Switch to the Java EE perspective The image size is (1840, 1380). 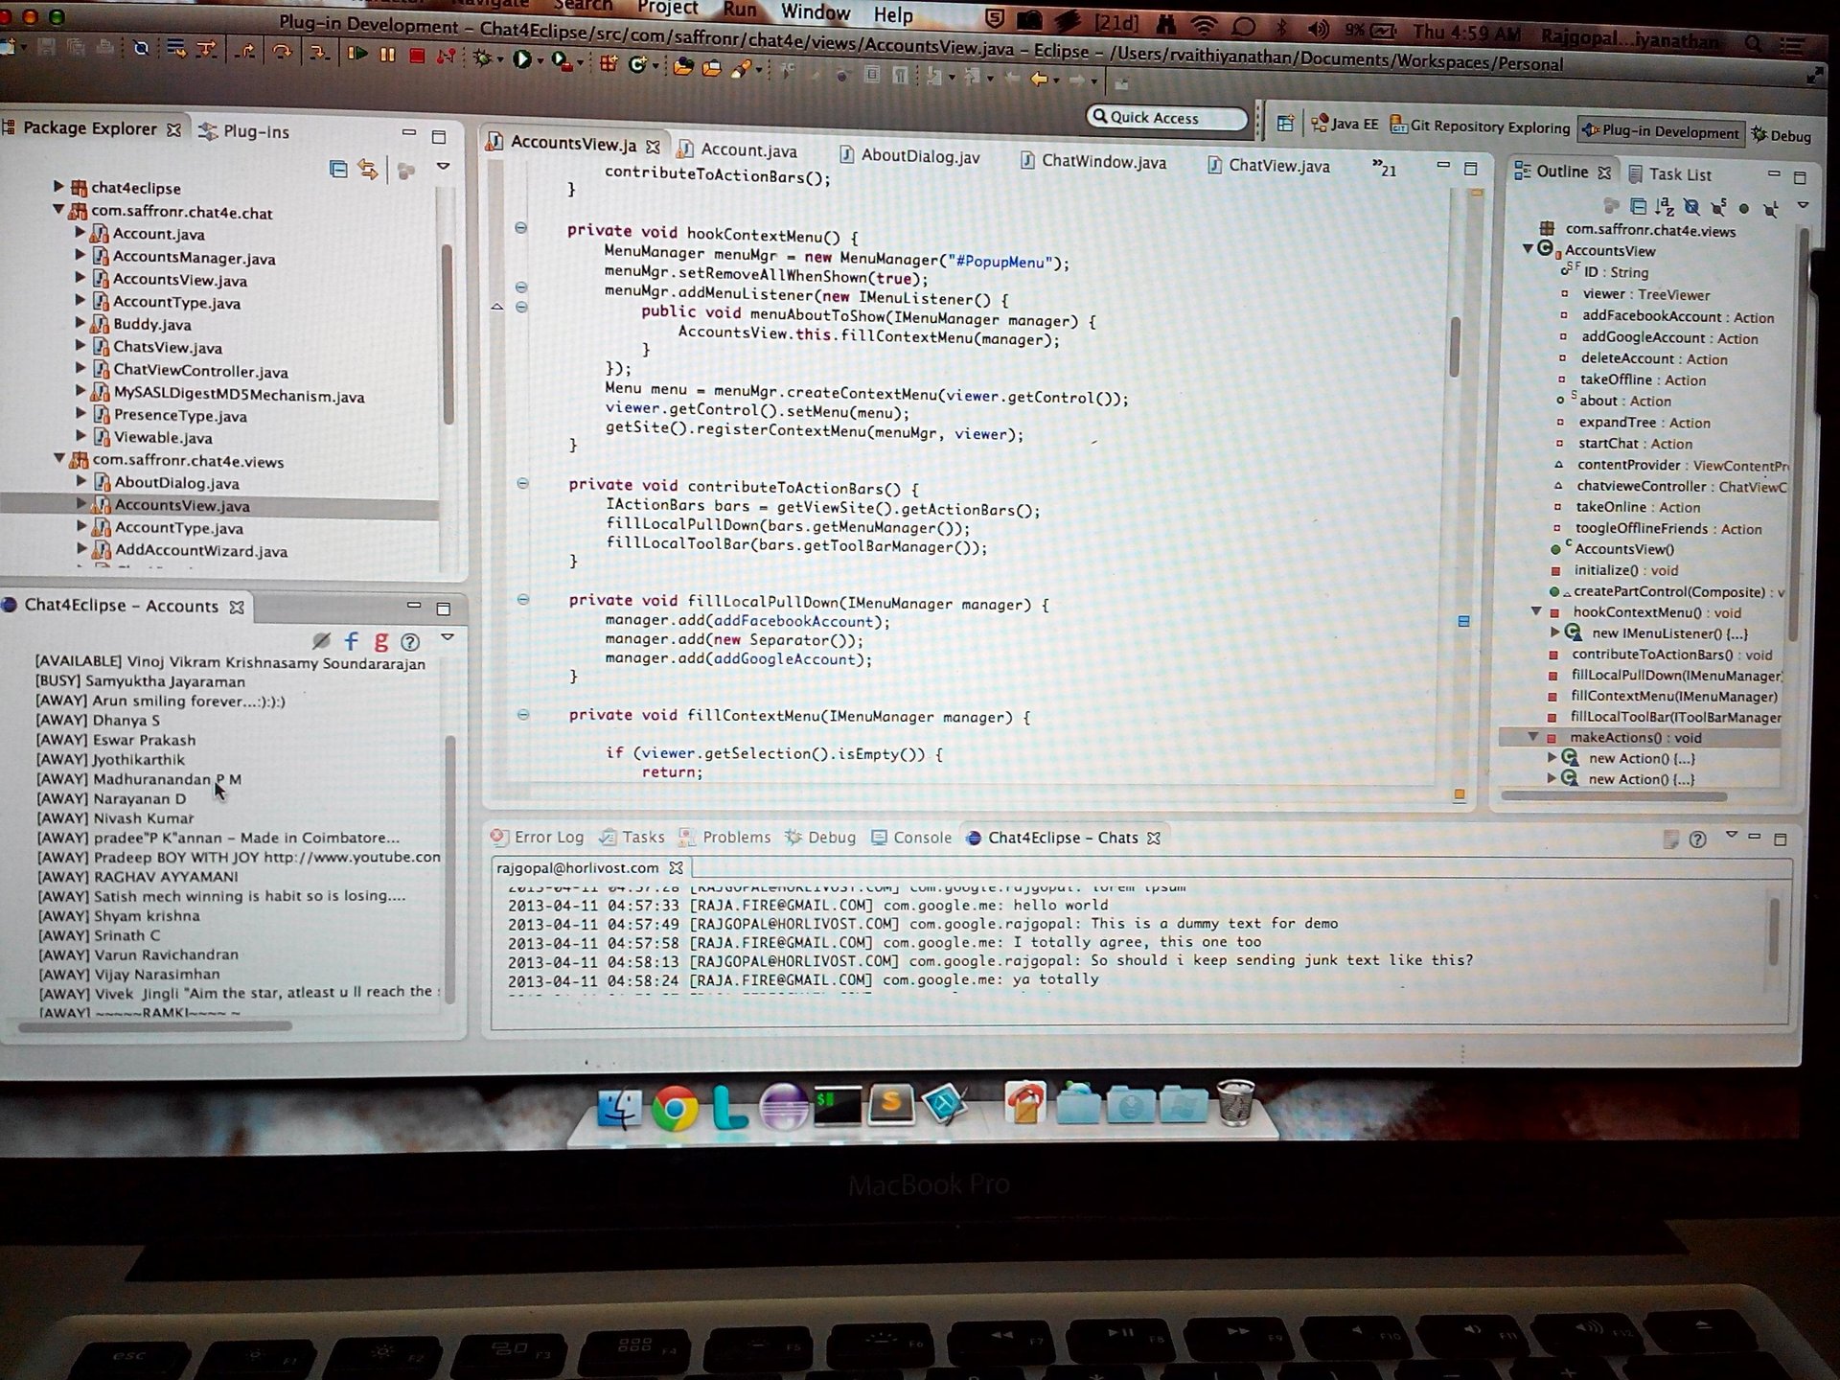1345,124
